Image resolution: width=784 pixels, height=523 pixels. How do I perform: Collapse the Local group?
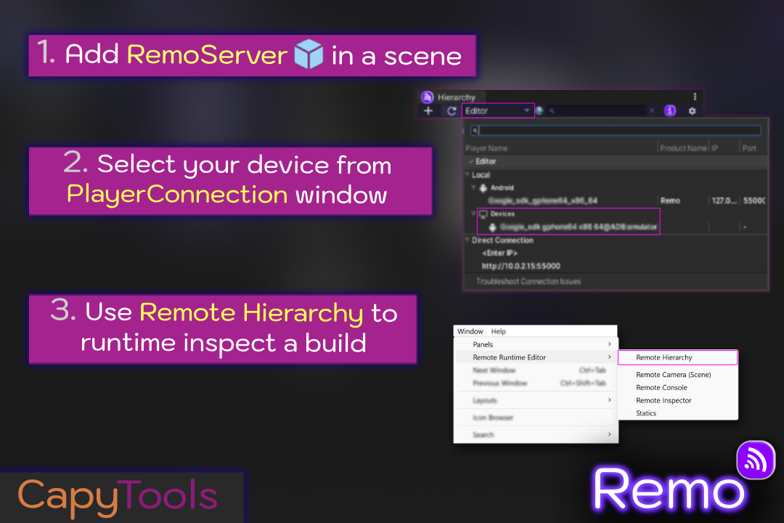click(467, 174)
